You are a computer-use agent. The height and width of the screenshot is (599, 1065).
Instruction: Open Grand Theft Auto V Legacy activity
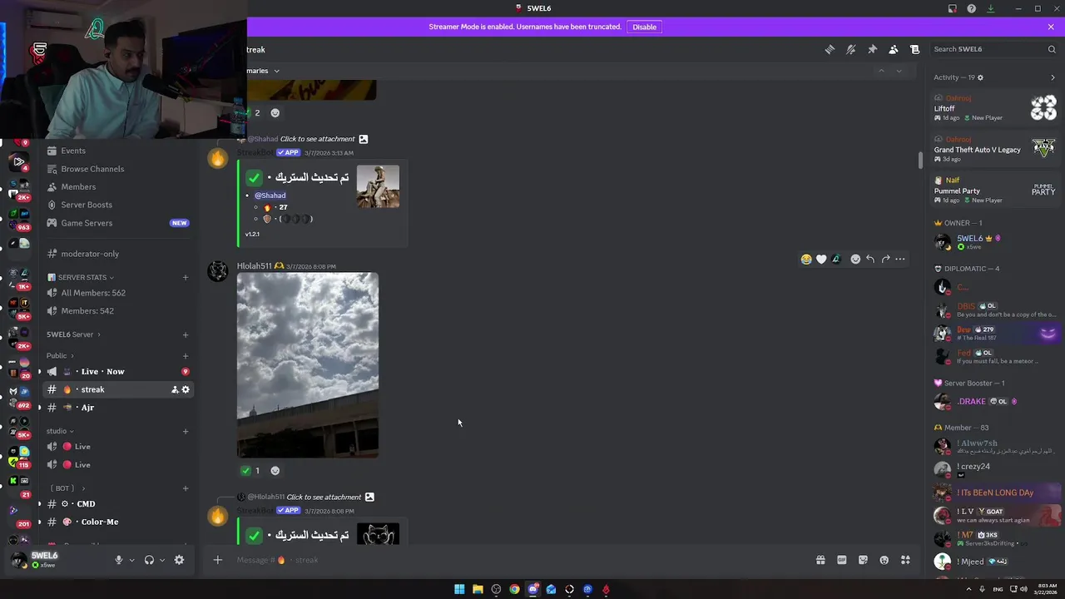995,149
